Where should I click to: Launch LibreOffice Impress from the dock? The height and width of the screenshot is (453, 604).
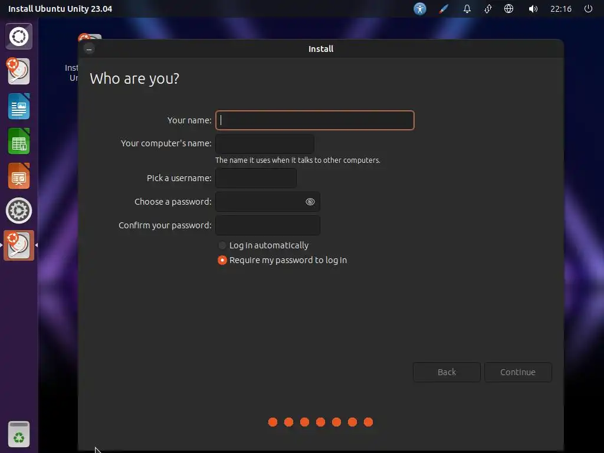point(18,176)
